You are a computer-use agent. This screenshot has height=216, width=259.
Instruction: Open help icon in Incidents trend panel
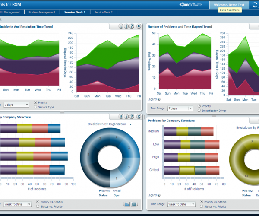[x=132, y=26]
